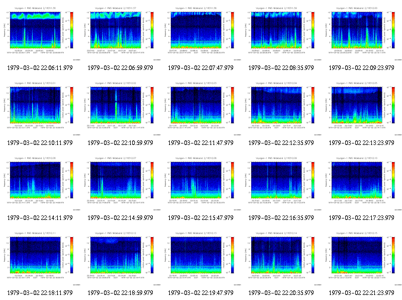
Task: View the 22:12:35.979 spectrogram thumbnail
Action: tap(281, 108)
